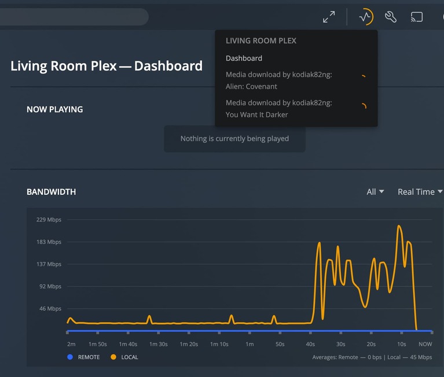Click the NOW PLAYING section heading
Screen dimensions: 444x377
pos(54,109)
